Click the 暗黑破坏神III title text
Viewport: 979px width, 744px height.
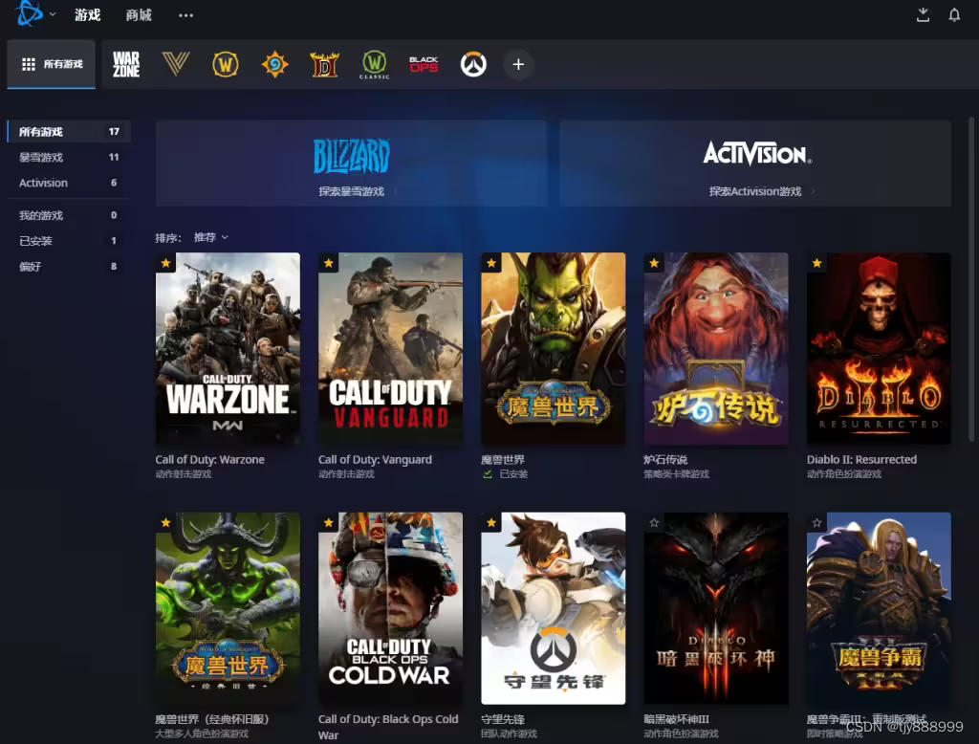coord(676,720)
